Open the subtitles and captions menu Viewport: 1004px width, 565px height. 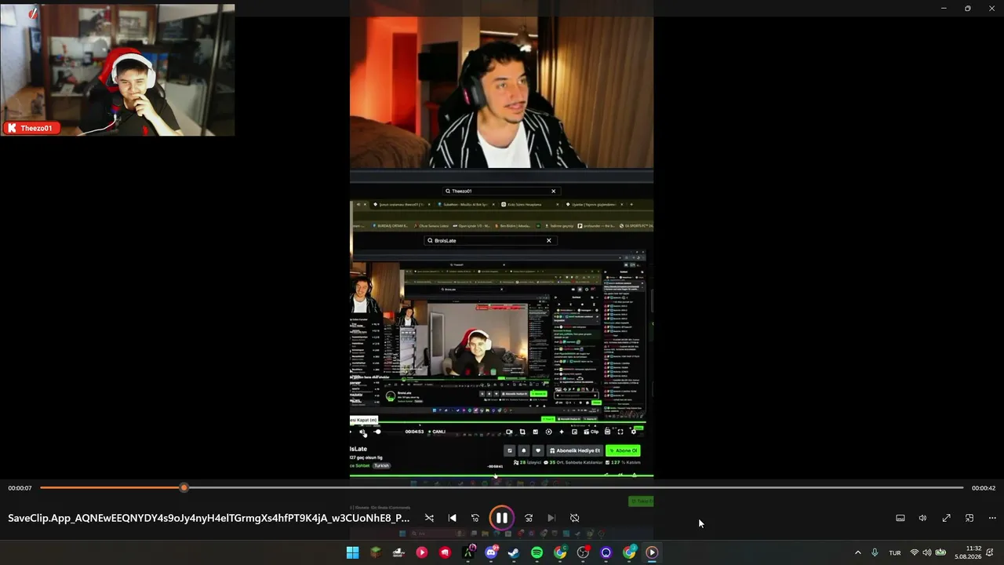pyautogui.click(x=900, y=518)
